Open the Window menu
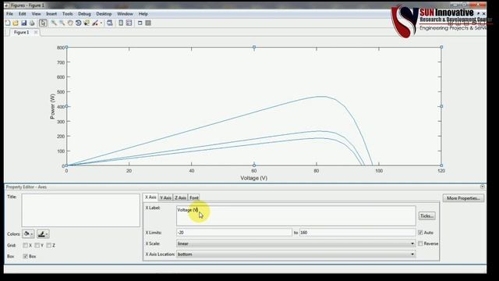 click(x=125, y=14)
